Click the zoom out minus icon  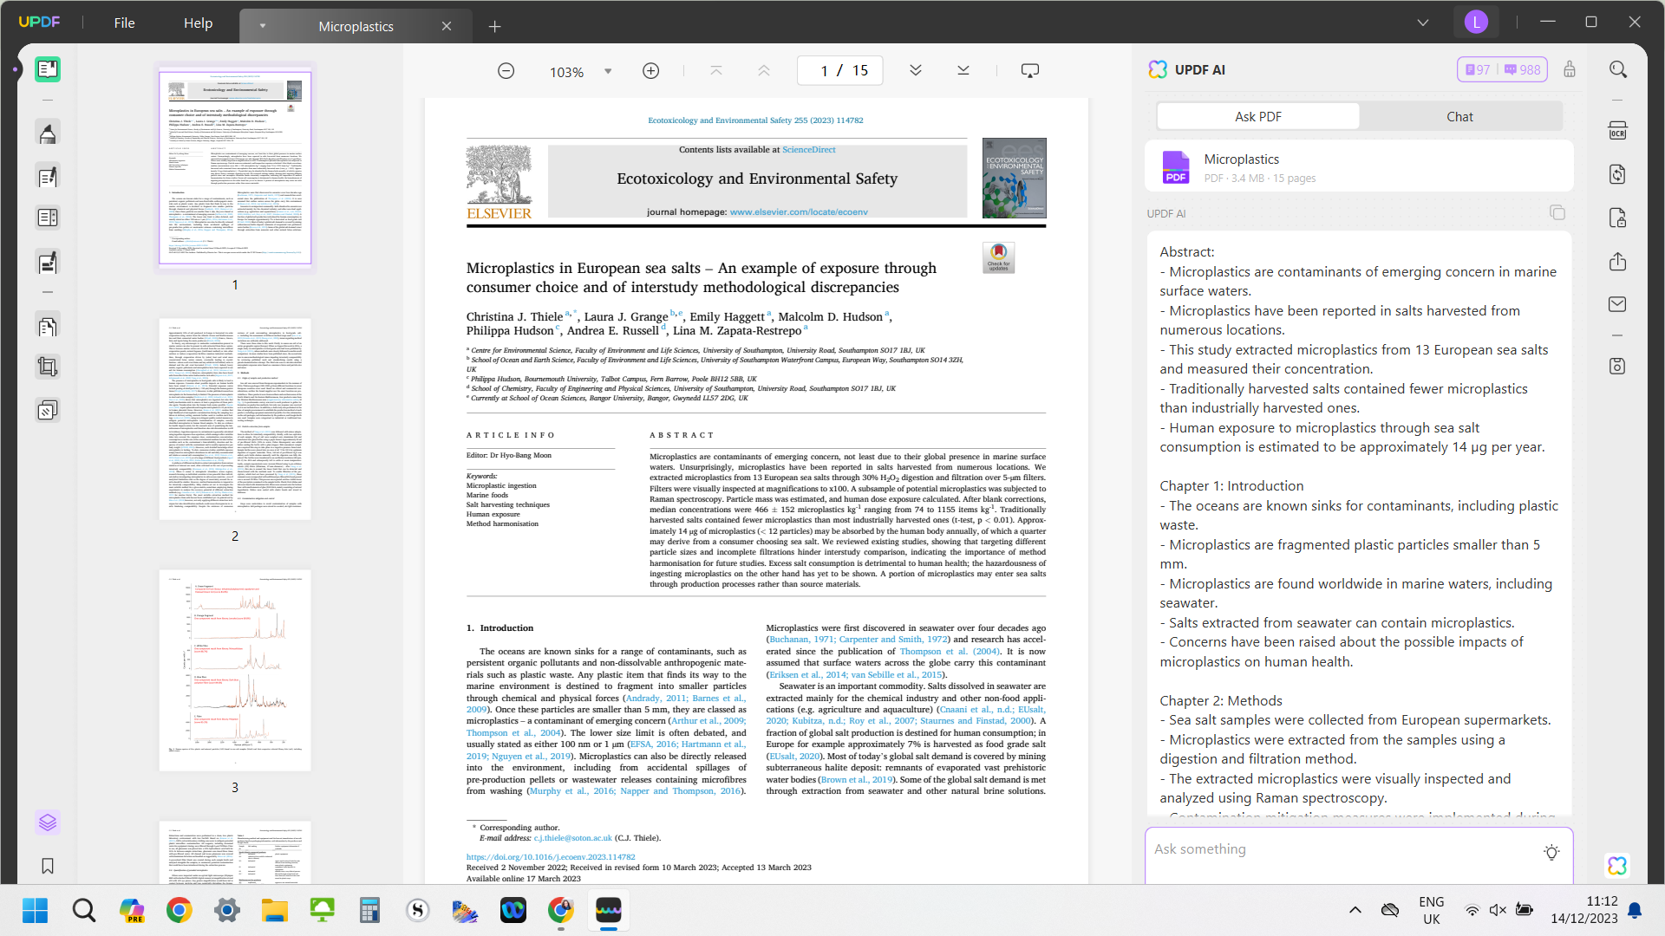point(506,71)
